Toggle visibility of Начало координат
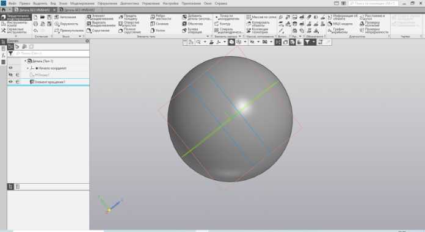 point(10,68)
